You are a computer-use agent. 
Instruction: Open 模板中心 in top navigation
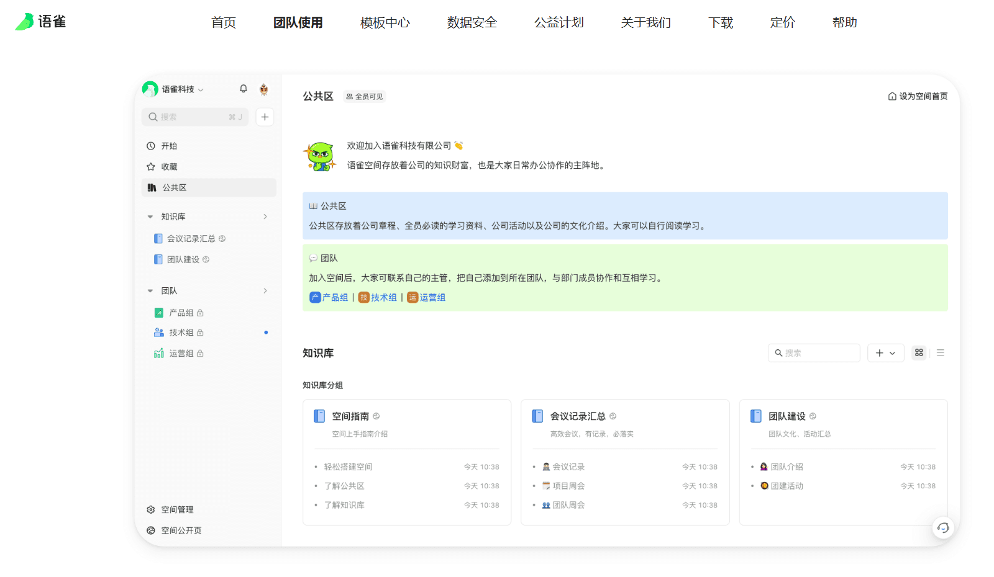385,22
